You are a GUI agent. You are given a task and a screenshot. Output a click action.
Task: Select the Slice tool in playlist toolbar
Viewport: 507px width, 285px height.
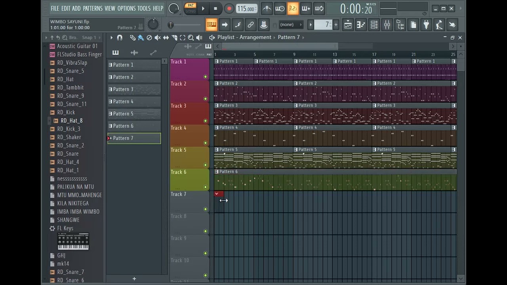[174, 38]
